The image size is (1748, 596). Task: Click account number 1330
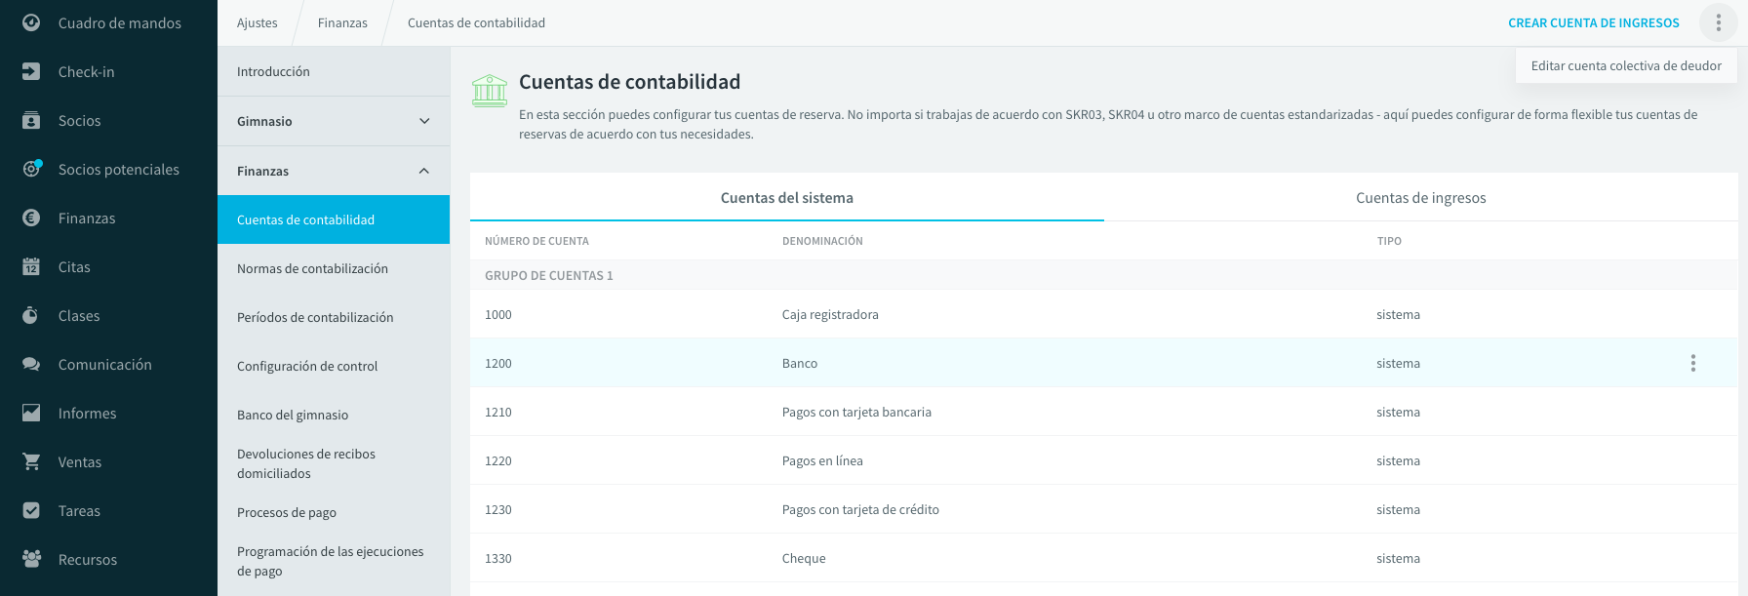click(x=498, y=558)
